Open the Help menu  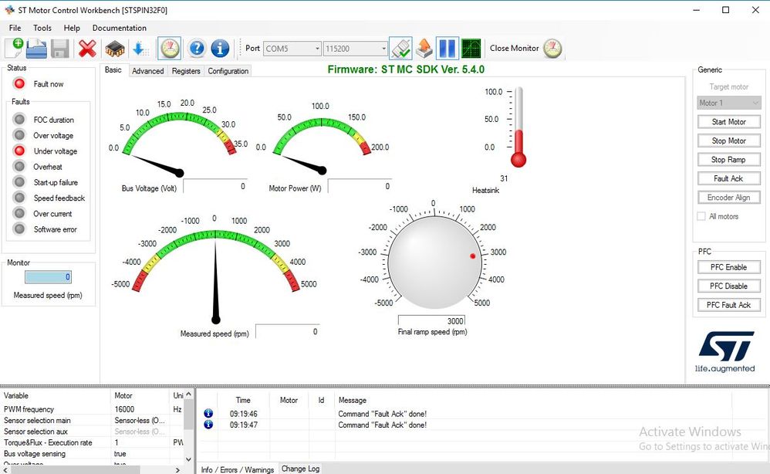(x=72, y=28)
